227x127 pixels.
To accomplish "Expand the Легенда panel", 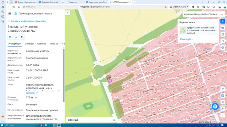I will 92,120.
